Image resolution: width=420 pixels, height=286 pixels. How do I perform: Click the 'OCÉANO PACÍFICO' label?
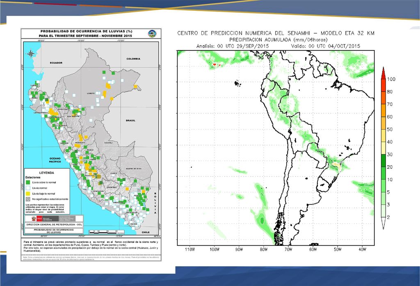55,160
